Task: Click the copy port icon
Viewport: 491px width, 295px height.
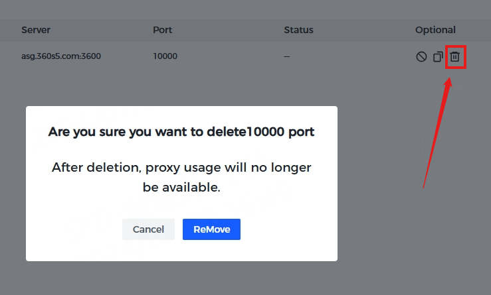Action: tap(438, 57)
